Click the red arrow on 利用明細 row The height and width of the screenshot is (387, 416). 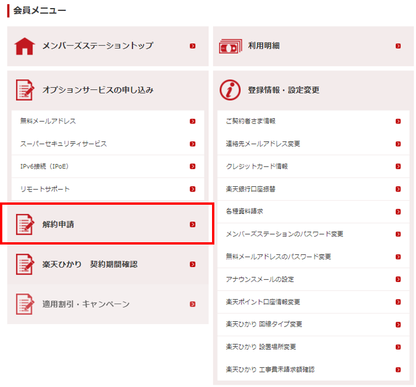[398, 46]
